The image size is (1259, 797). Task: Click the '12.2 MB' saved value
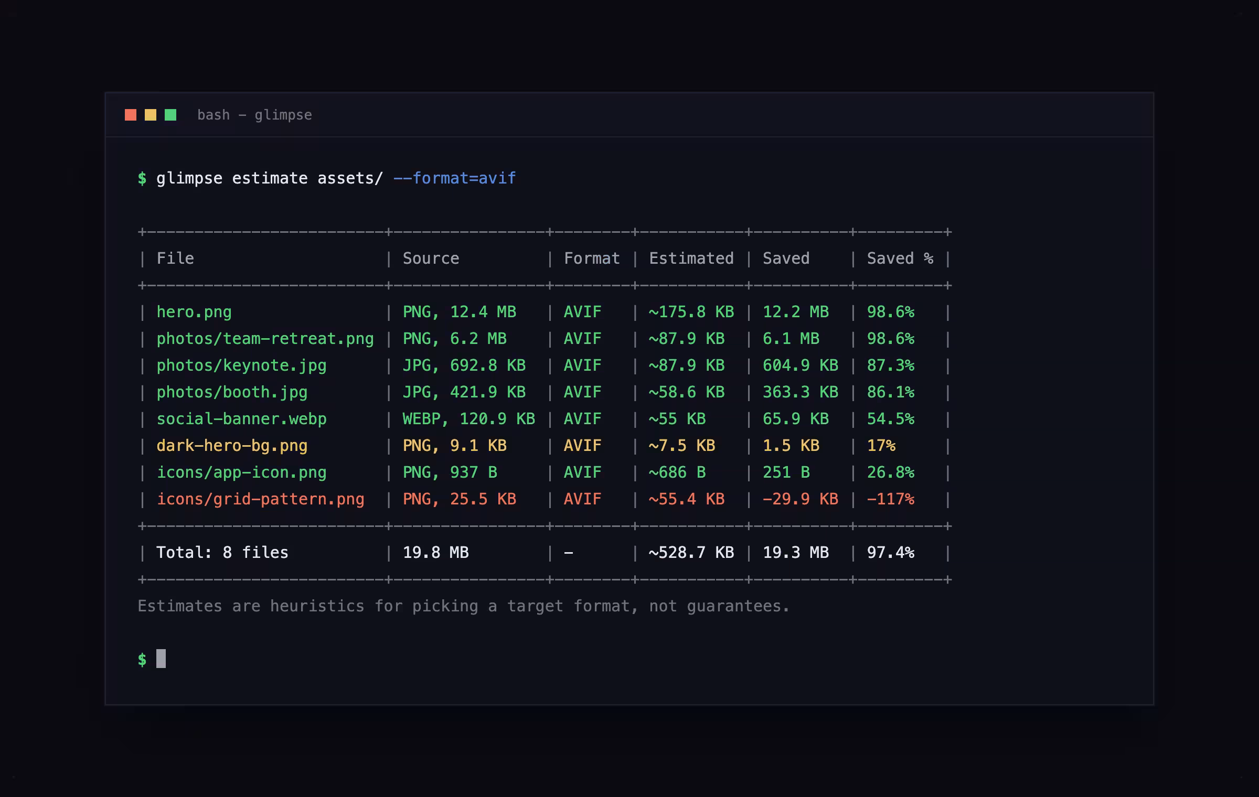[796, 312]
